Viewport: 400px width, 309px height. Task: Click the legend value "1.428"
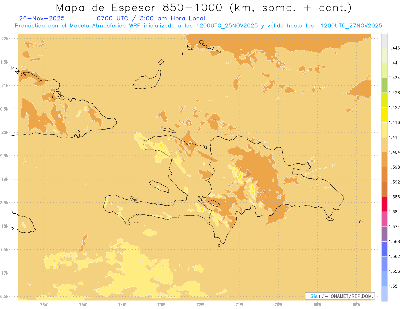(394, 93)
